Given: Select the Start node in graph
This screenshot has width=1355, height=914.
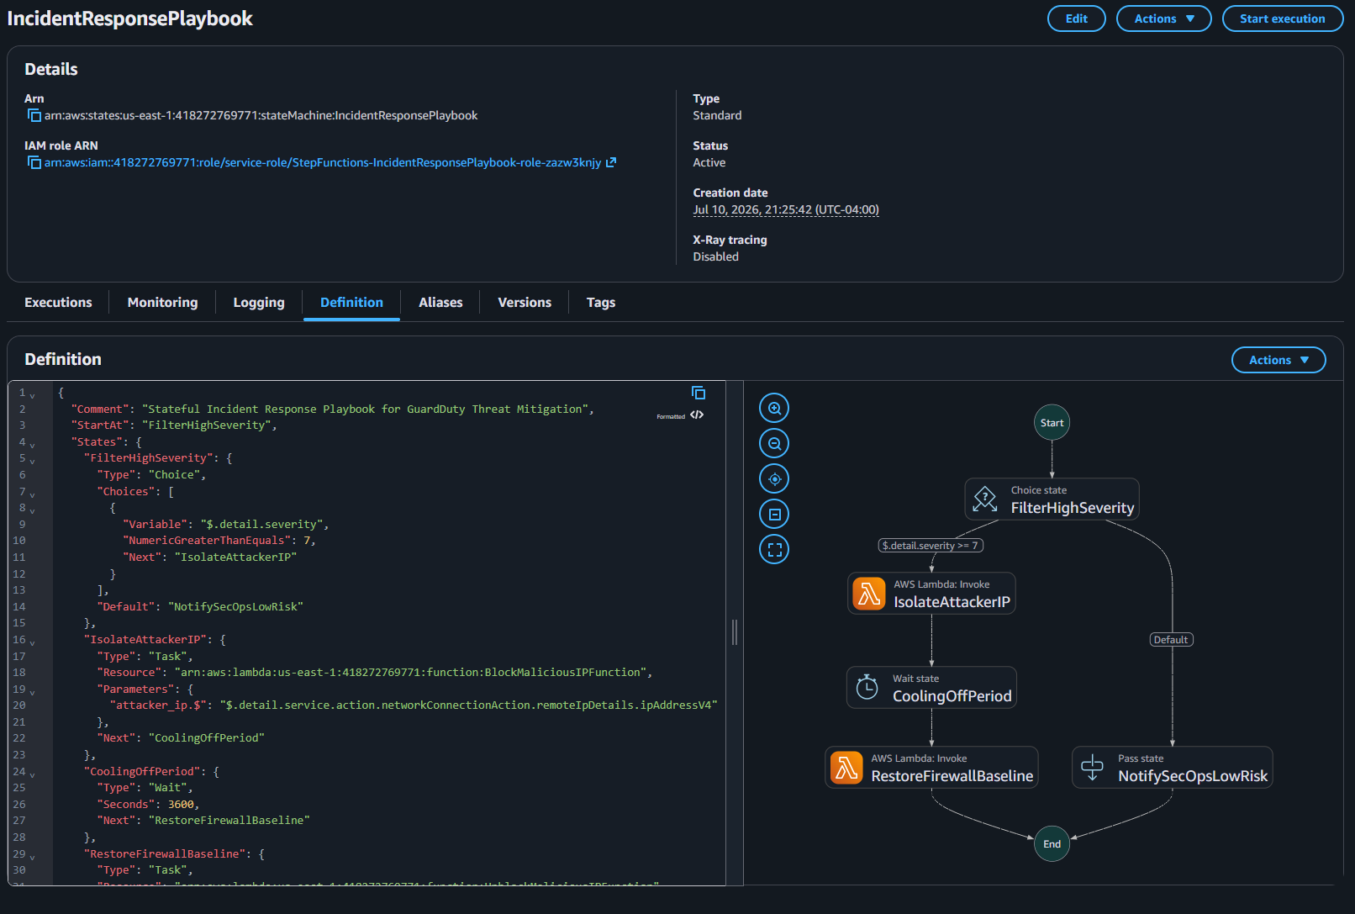Looking at the screenshot, I should pyautogui.click(x=1052, y=423).
